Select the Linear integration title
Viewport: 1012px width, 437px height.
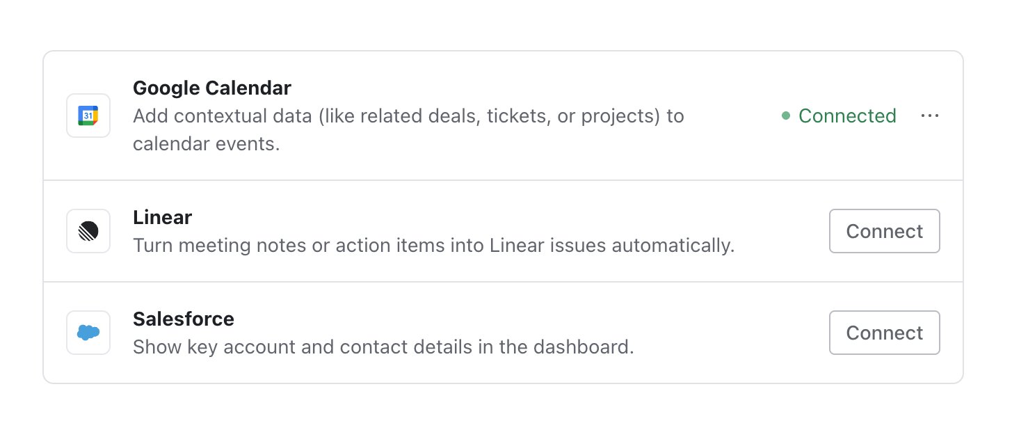coord(162,217)
